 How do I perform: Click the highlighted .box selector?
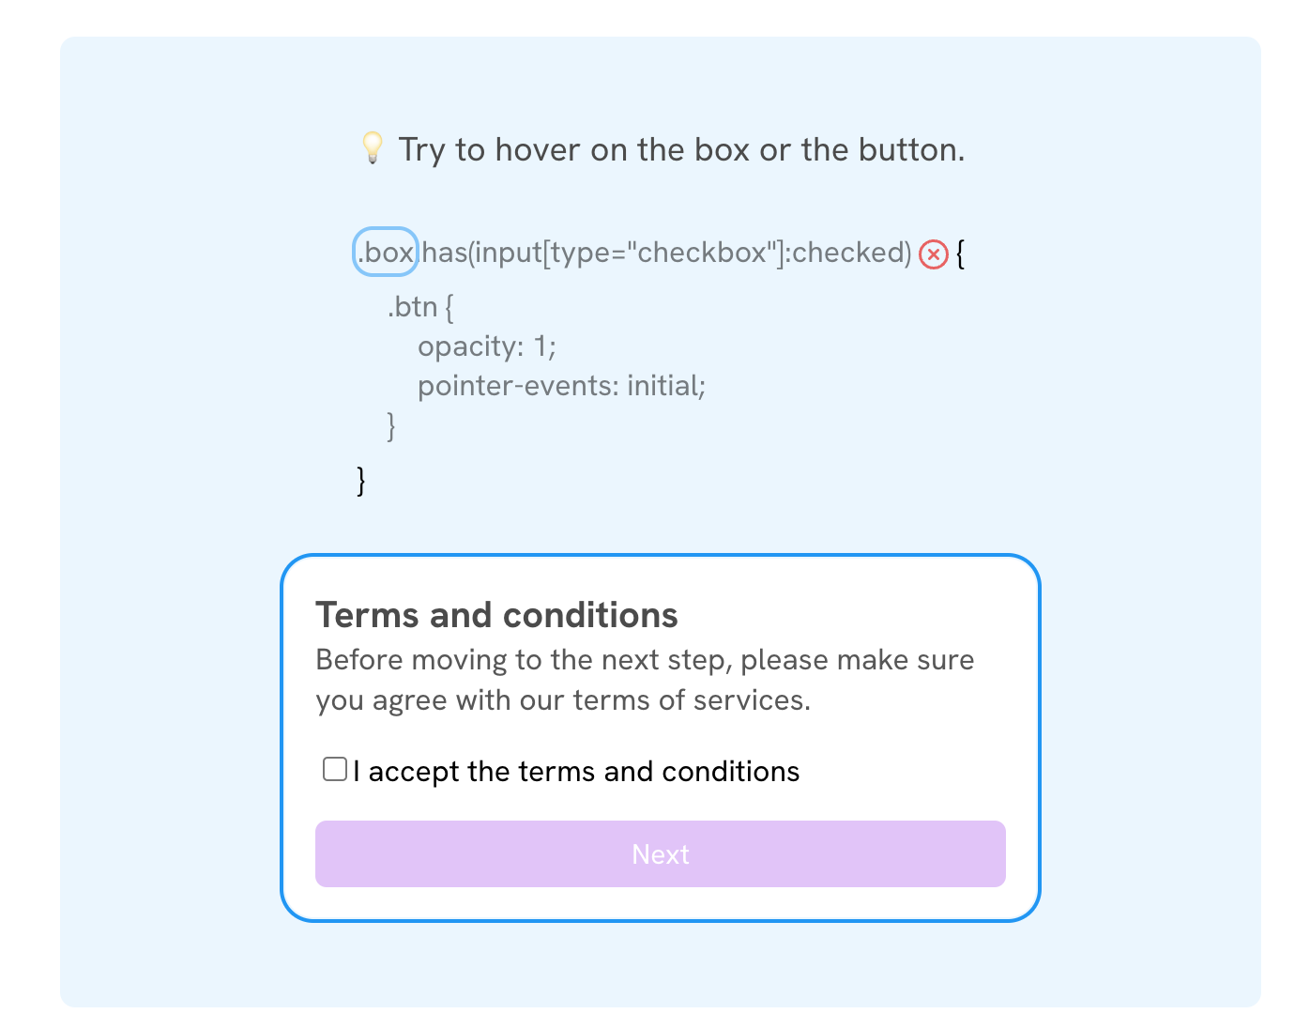click(x=386, y=253)
